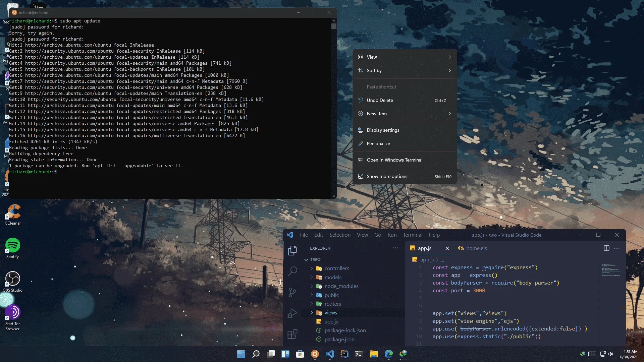Select Show more options in context menu

point(405,176)
